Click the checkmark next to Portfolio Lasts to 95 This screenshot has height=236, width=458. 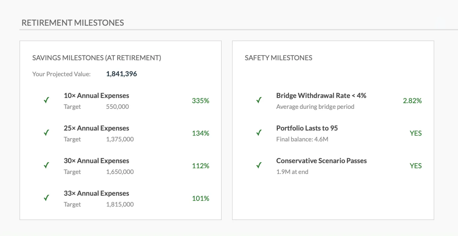(259, 133)
